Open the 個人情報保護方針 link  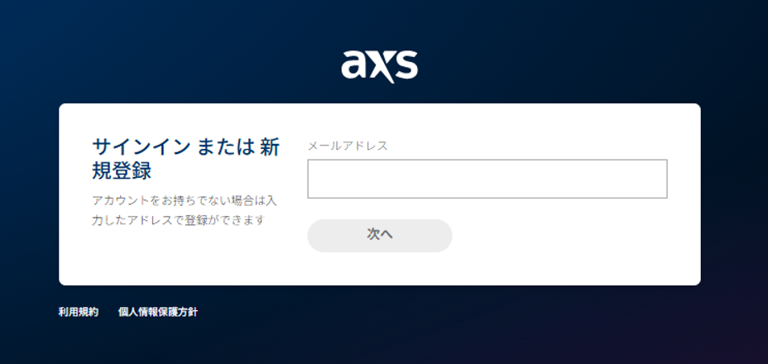[x=158, y=312]
